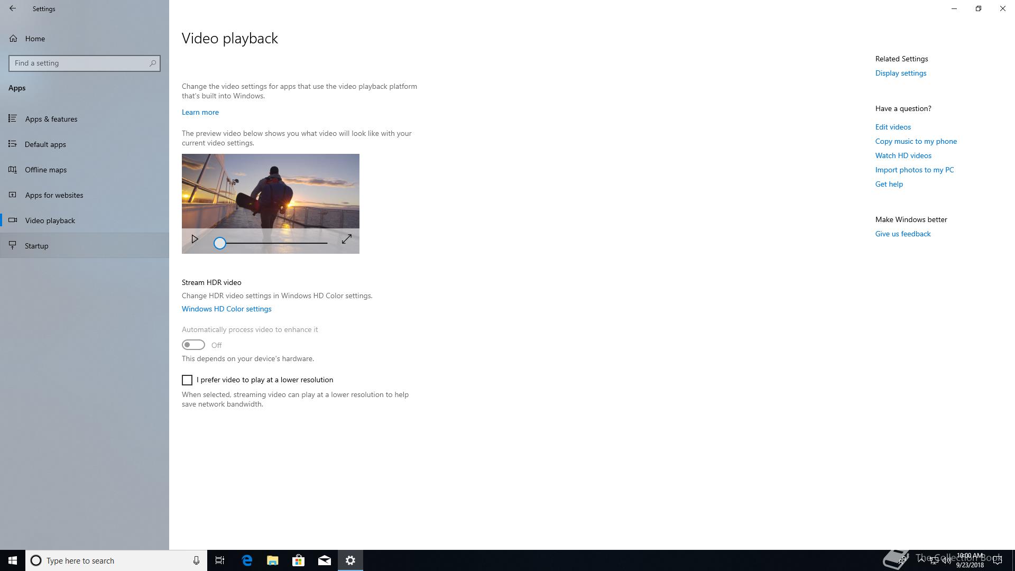Check prefer video at lower resolution
1015x571 pixels.
pos(187,380)
